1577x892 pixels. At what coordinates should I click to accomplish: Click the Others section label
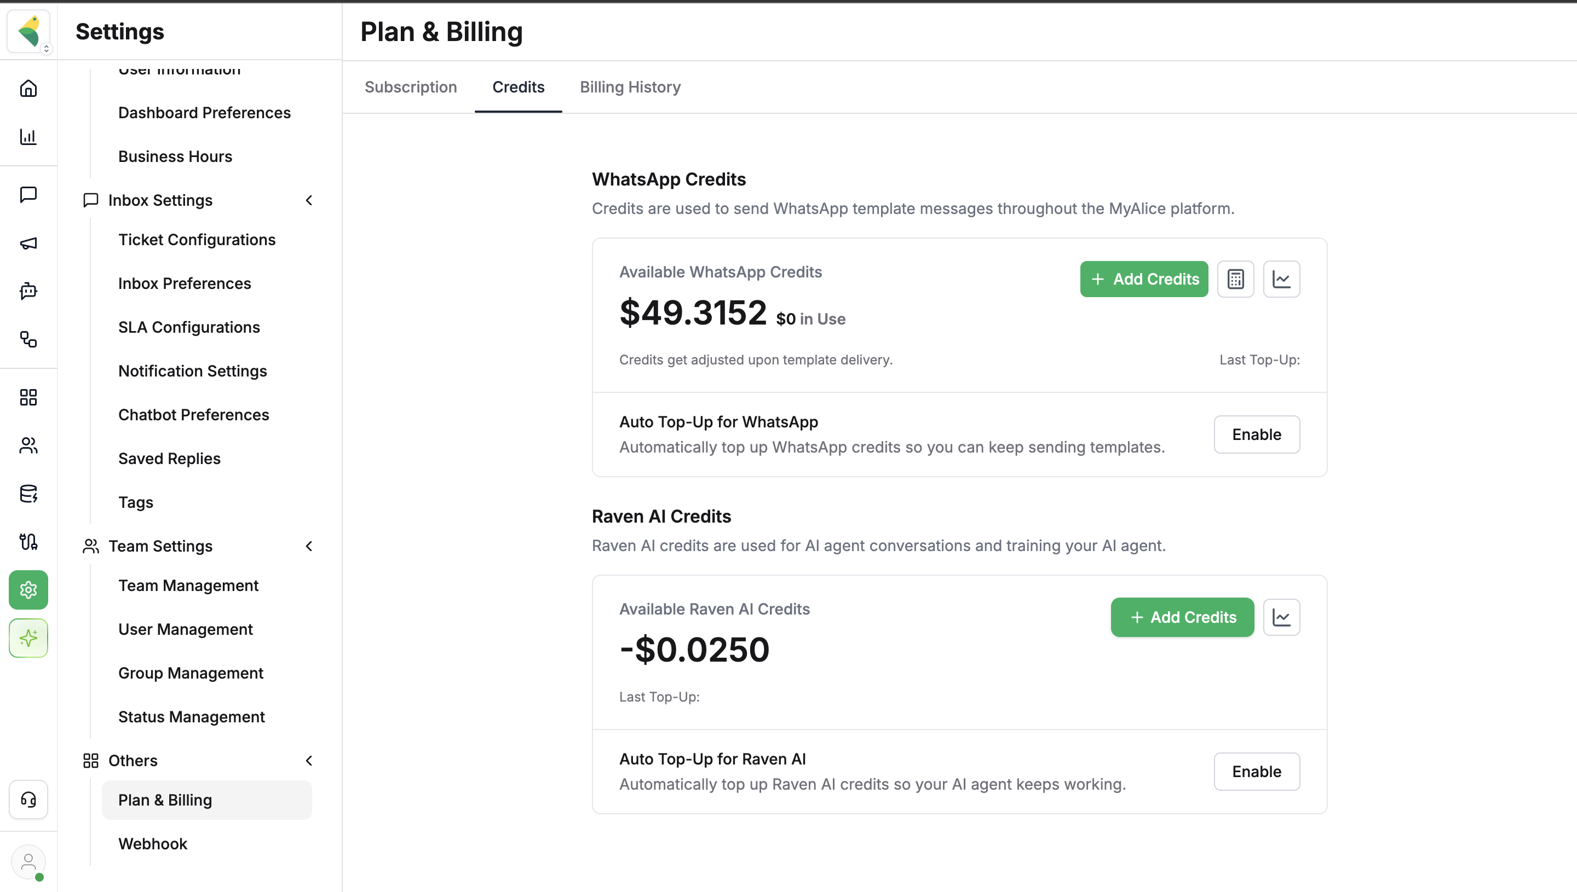133,760
